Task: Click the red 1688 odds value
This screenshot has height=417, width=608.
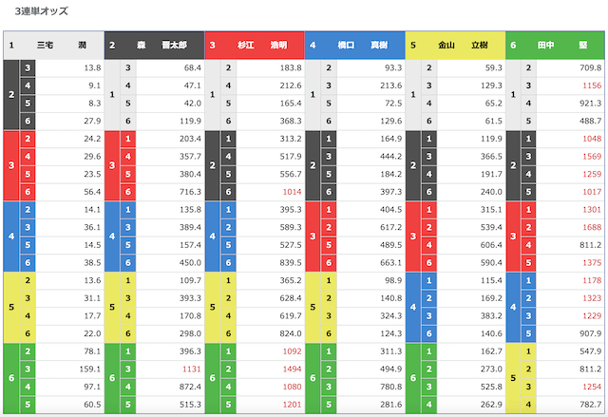Action: (592, 227)
